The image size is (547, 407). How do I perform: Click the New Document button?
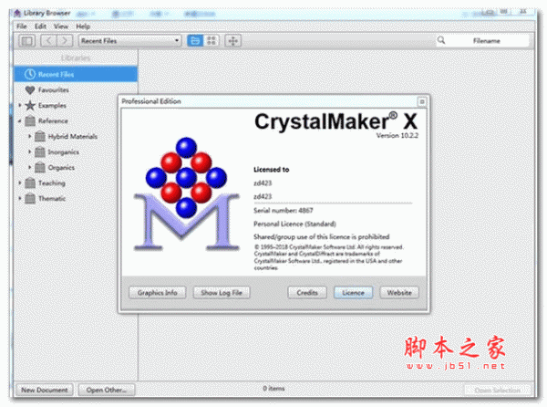pyautogui.click(x=45, y=390)
